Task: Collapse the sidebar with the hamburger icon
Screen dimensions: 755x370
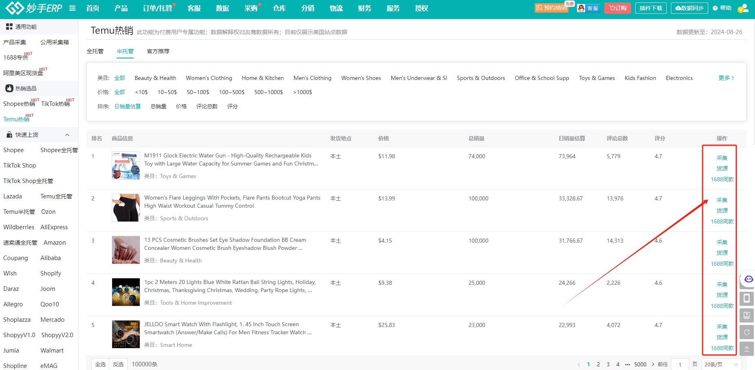Action: (72, 8)
